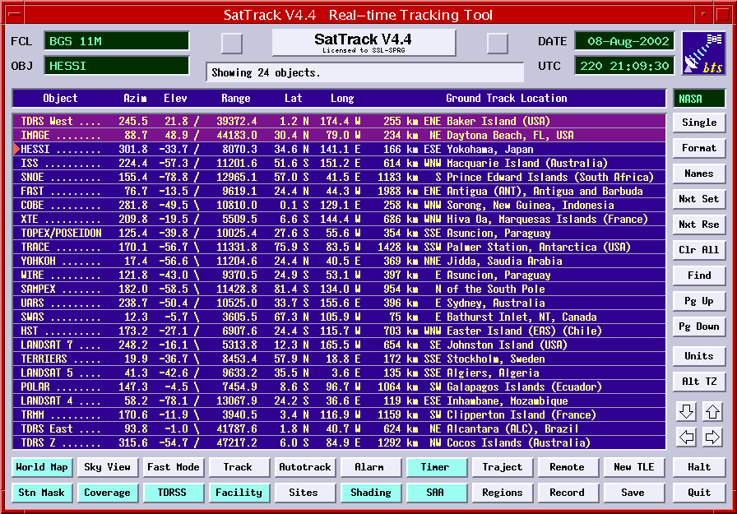
Task: Click Clr All button
Action: (699, 250)
